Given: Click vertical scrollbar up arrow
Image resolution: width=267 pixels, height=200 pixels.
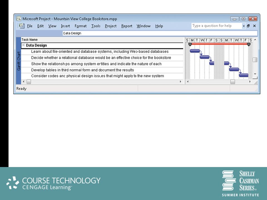Looking at the screenshot, I should pos(255,40).
